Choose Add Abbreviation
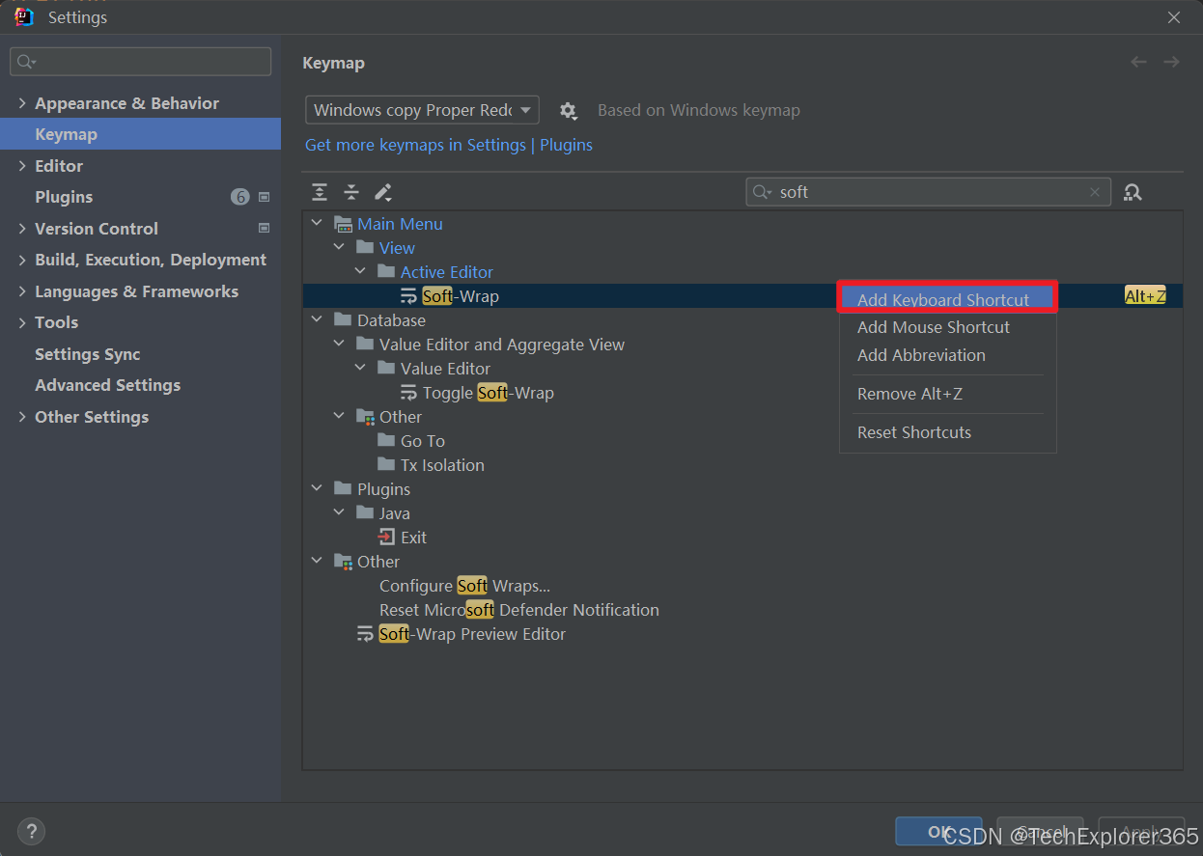The height and width of the screenshot is (856, 1203). click(x=947, y=355)
